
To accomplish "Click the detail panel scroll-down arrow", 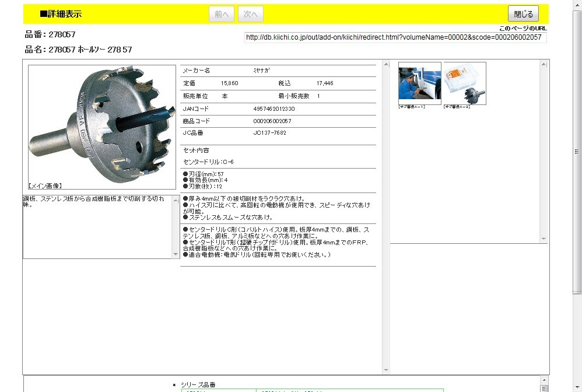I will 386,370.
